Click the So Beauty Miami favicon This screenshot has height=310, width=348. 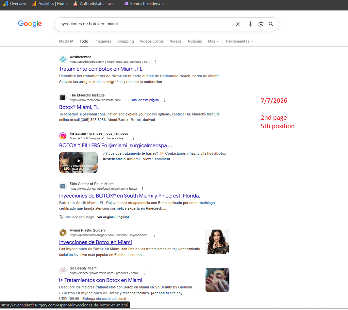click(x=63, y=270)
